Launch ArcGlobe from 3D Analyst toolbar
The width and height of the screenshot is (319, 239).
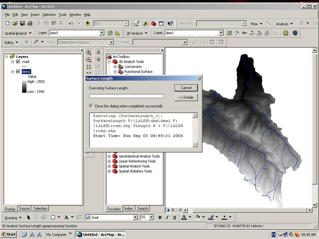(295, 33)
